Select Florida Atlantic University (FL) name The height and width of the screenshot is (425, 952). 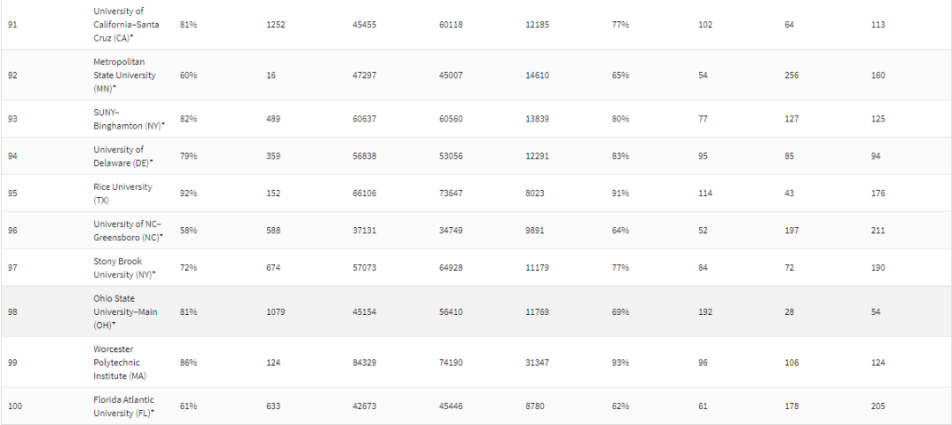124,406
